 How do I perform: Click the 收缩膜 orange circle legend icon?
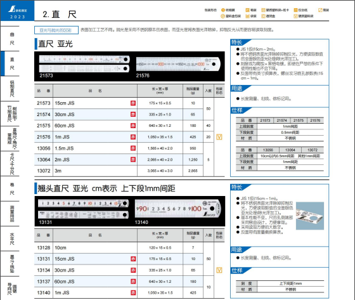[223, 10]
